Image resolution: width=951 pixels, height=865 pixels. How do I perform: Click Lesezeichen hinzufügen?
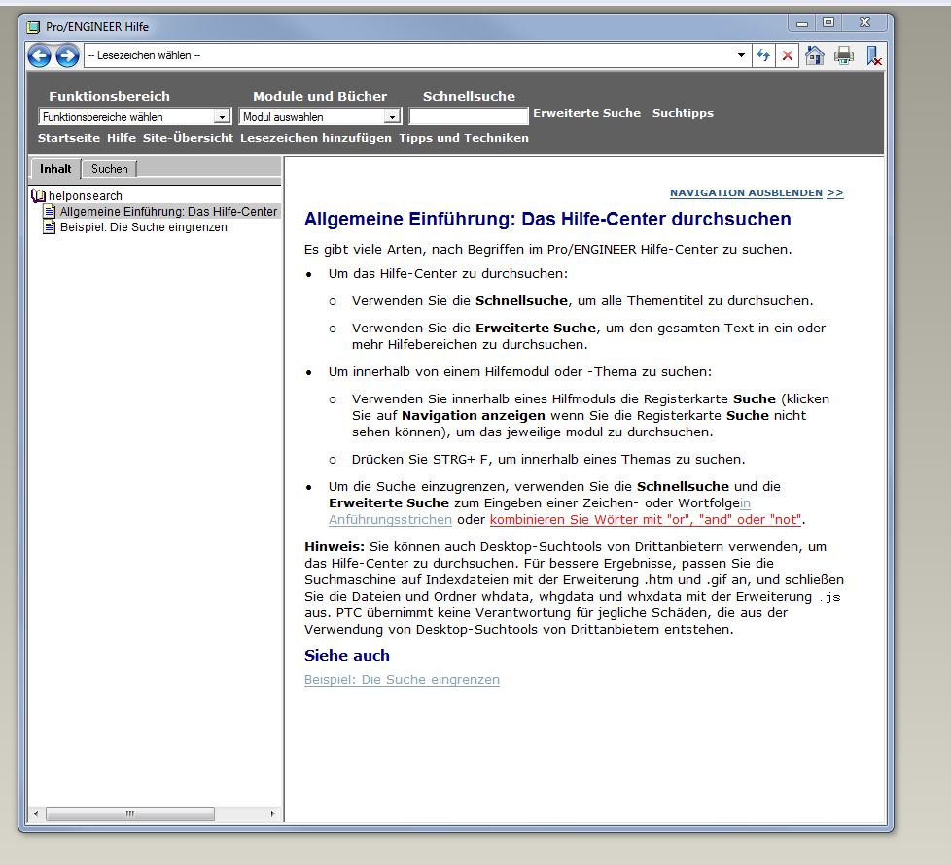point(316,138)
